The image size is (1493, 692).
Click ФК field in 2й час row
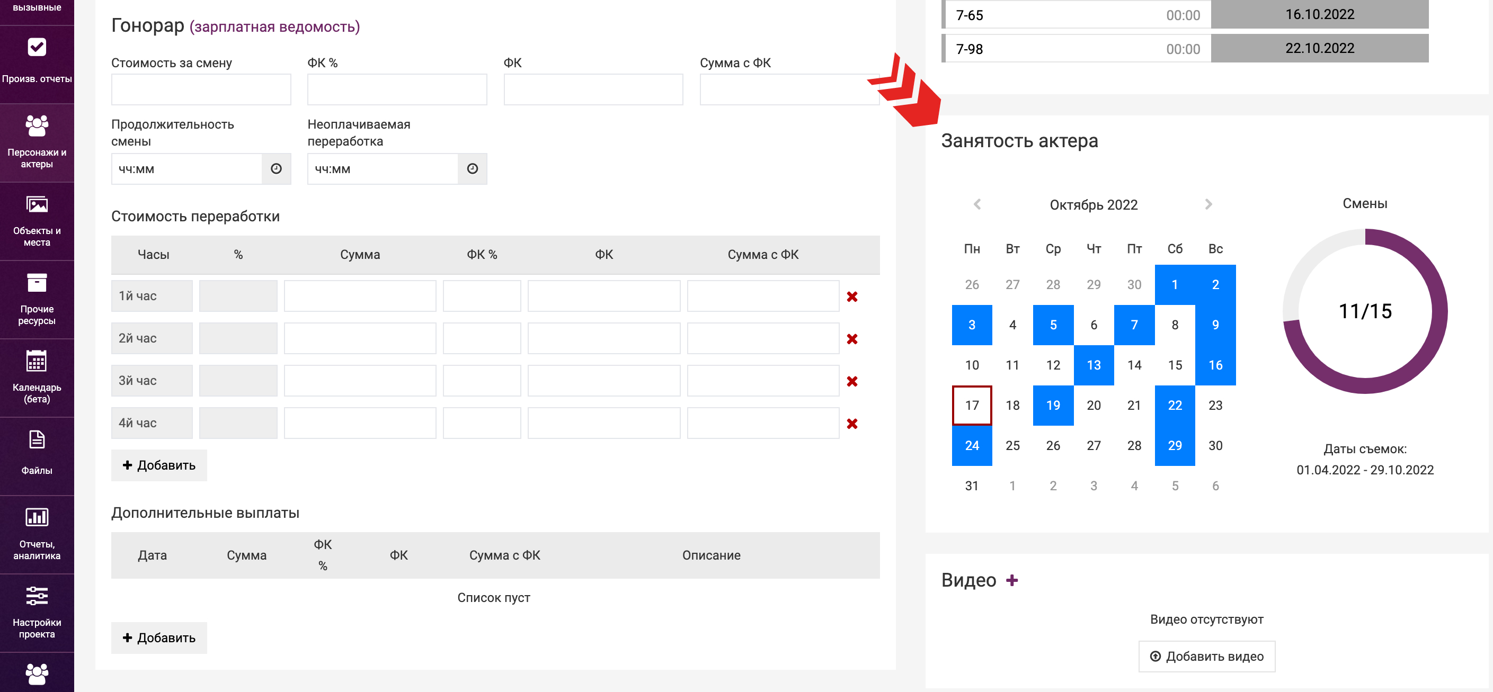point(604,338)
